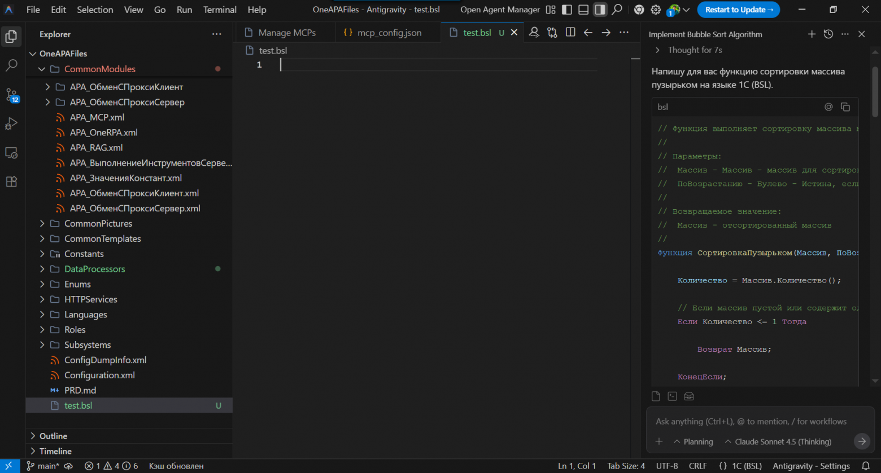
Task: Click the copy code icon in the bsl snippet
Action: 845,107
